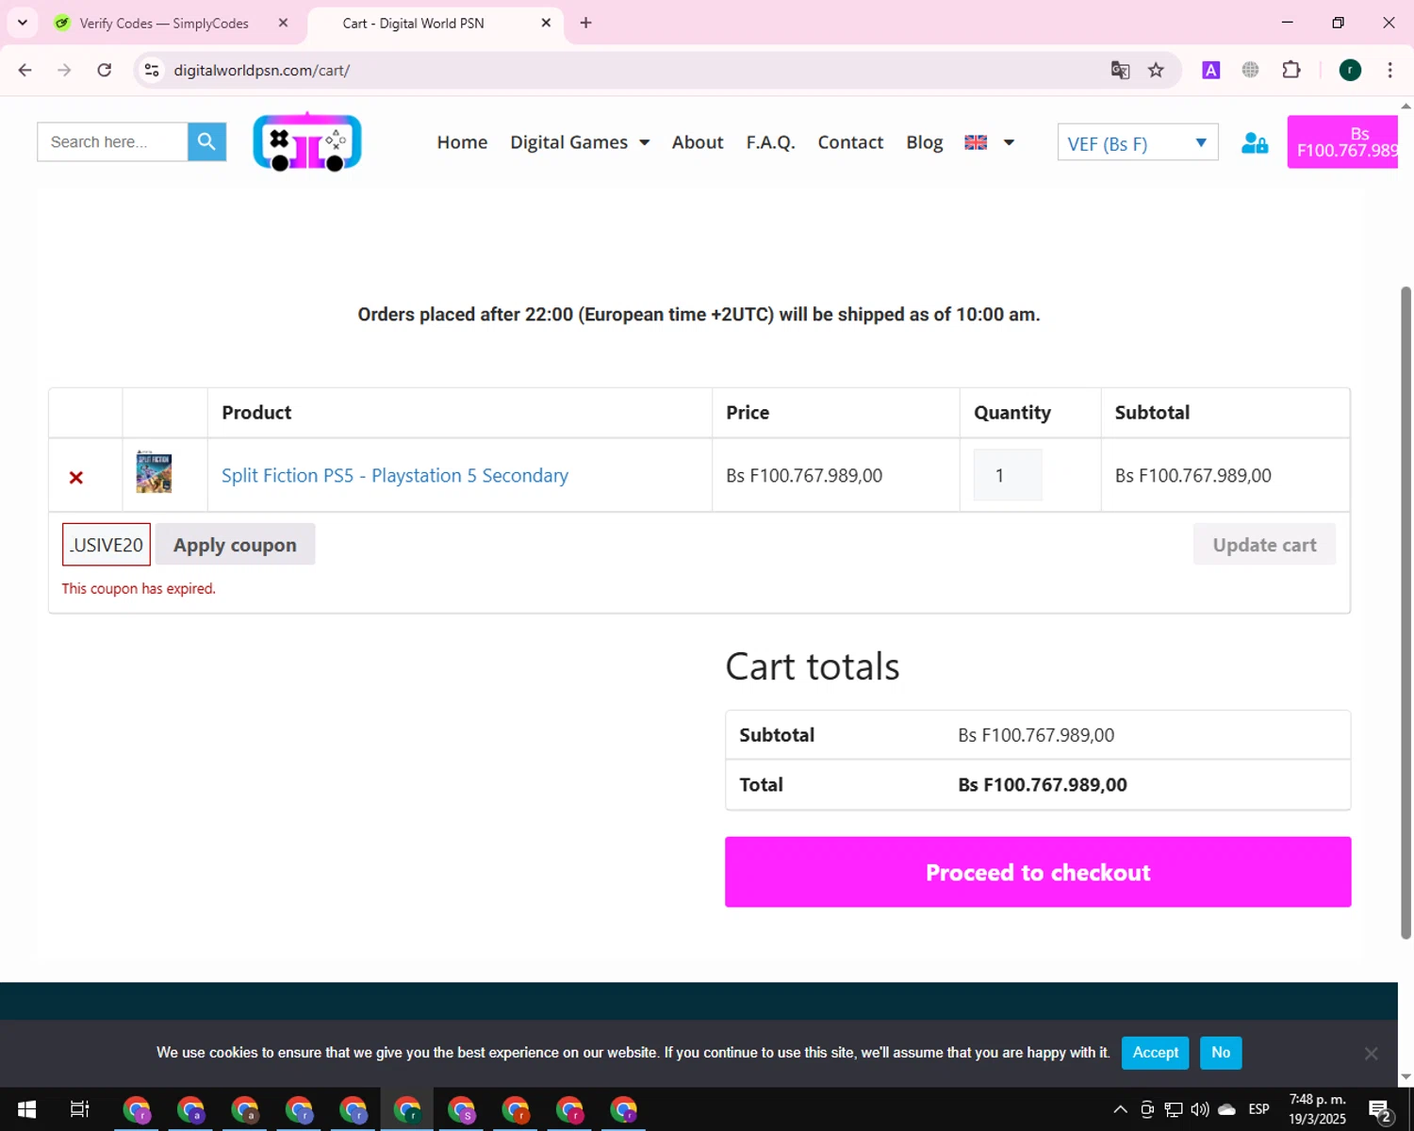The height and width of the screenshot is (1131, 1414).
Task: Open the taskbar clock showing 7:48 p. m.
Action: pyautogui.click(x=1318, y=1109)
